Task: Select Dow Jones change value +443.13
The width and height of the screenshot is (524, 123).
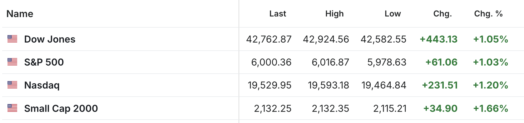Action: [x=439, y=39]
